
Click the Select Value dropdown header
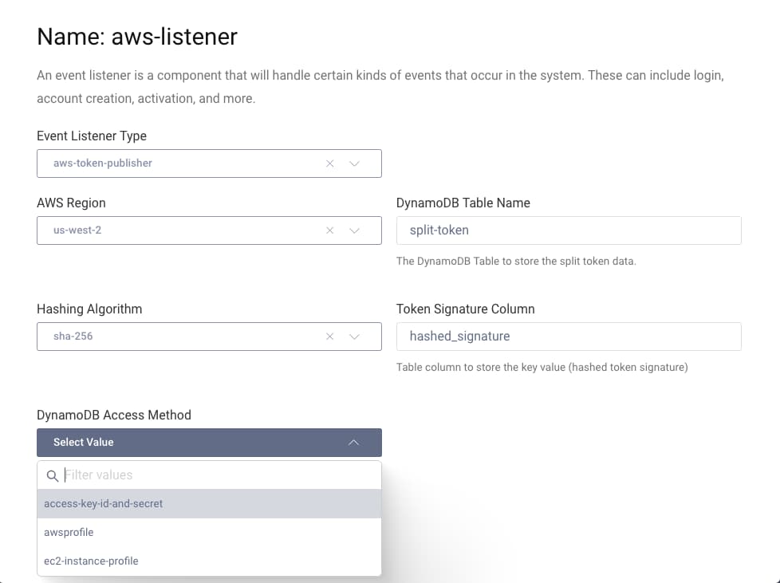[x=183, y=442]
